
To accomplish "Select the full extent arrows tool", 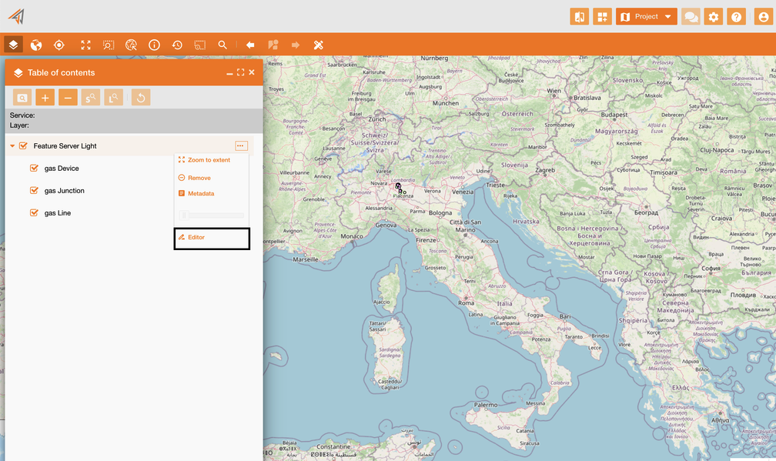I will (x=85, y=45).
